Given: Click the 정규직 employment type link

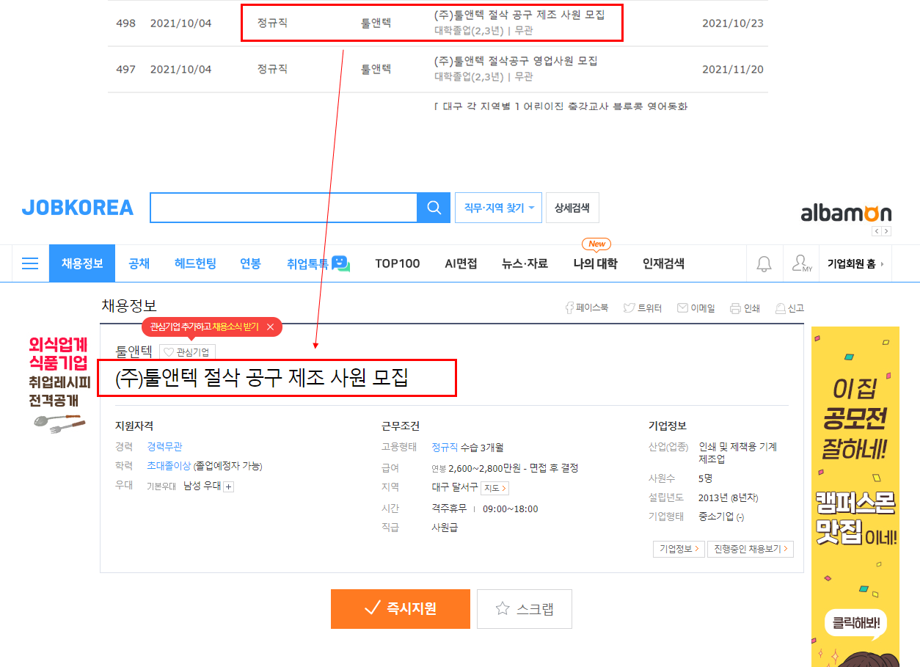Looking at the screenshot, I should pos(445,447).
